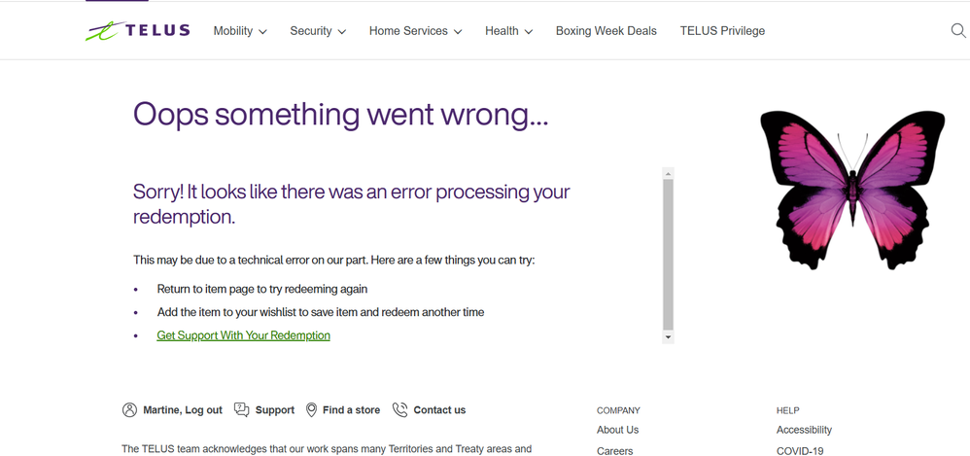Viewport: 970px width, 456px height.
Task: Open About Us footer link
Action: tap(617, 430)
